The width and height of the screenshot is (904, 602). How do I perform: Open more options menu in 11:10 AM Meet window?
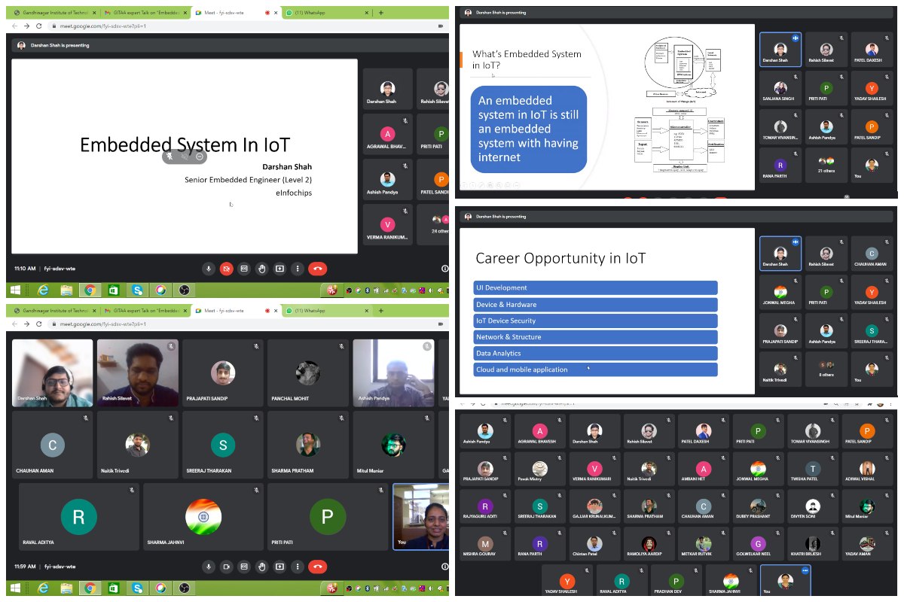298,269
